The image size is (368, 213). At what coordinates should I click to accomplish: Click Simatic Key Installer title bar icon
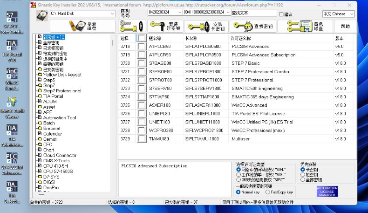click(34, 5)
